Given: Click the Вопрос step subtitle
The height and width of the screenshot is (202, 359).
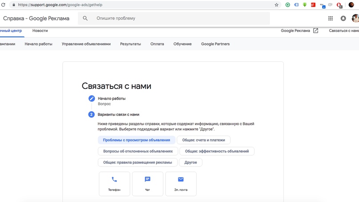Looking at the screenshot, I should tap(105, 104).
